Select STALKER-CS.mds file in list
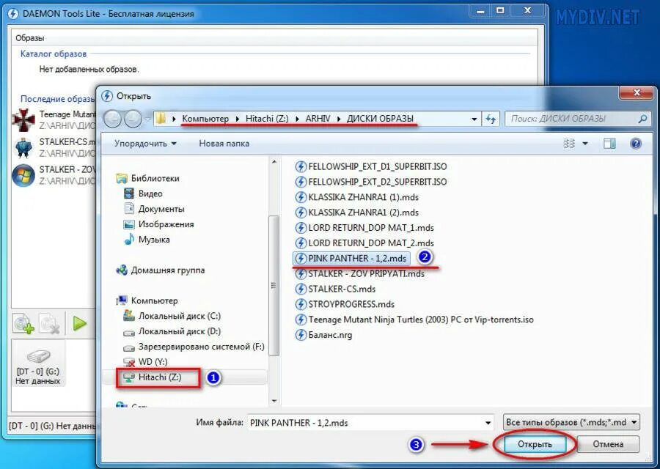This screenshot has height=469, width=660. (335, 289)
